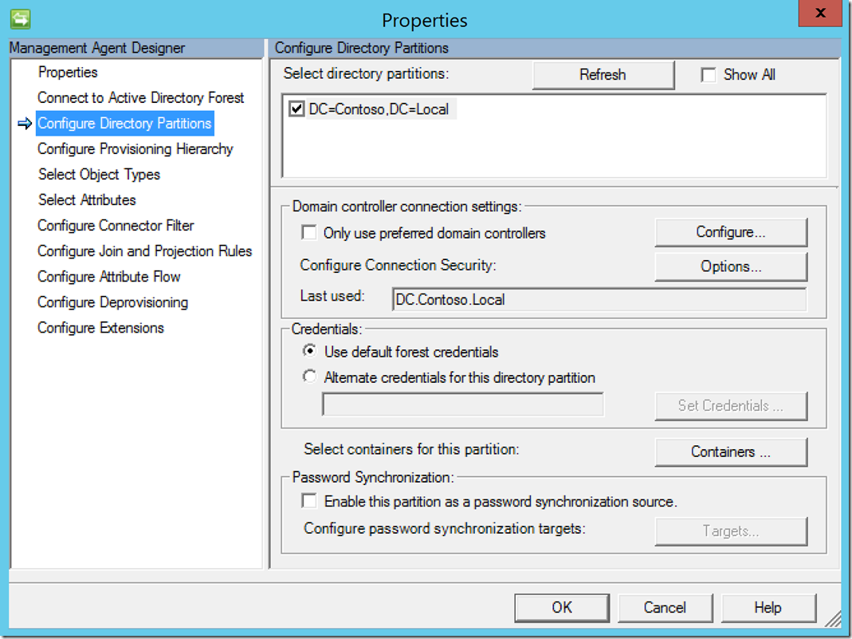Open Configure Attribute Flow in designer list
Image resolution: width=852 pixels, height=639 pixels.
tap(108, 277)
